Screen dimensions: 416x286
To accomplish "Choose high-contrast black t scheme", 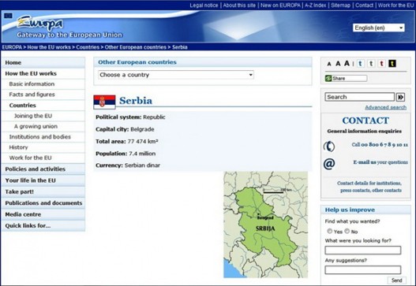I will pos(392,64).
